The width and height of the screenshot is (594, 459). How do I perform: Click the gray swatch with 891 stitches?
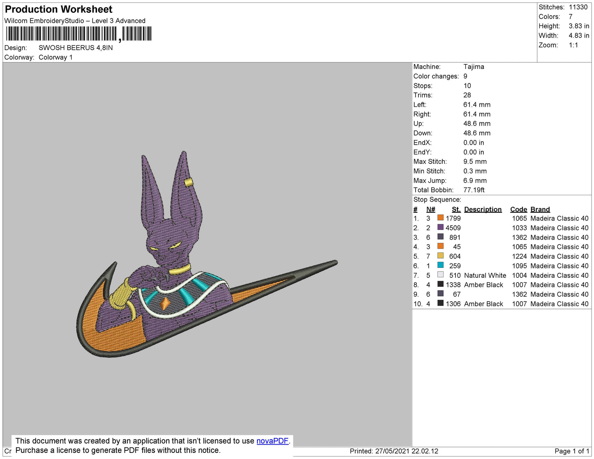click(x=440, y=237)
